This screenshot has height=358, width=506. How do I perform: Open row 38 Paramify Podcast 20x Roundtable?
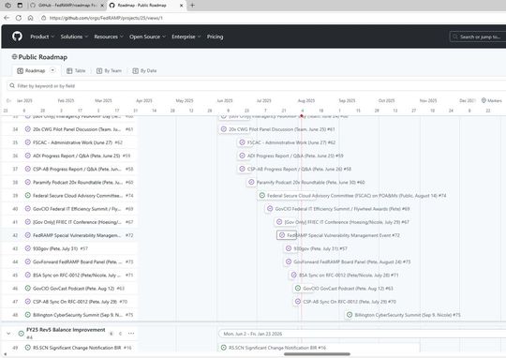pyautogui.click(x=78, y=183)
